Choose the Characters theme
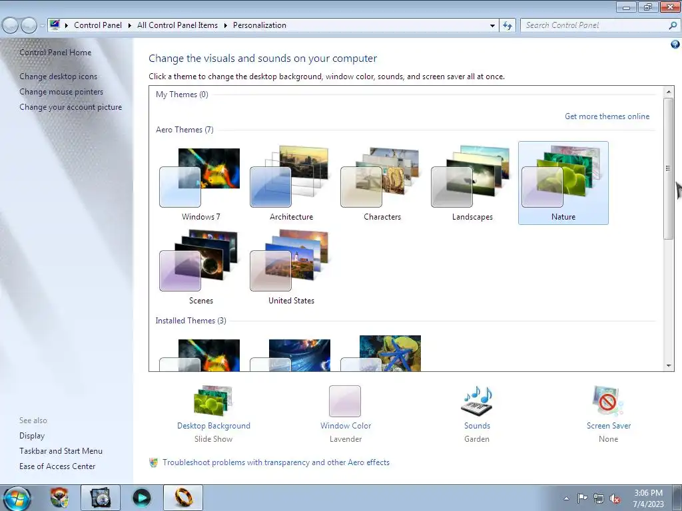682x511 pixels. click(382, 183)
